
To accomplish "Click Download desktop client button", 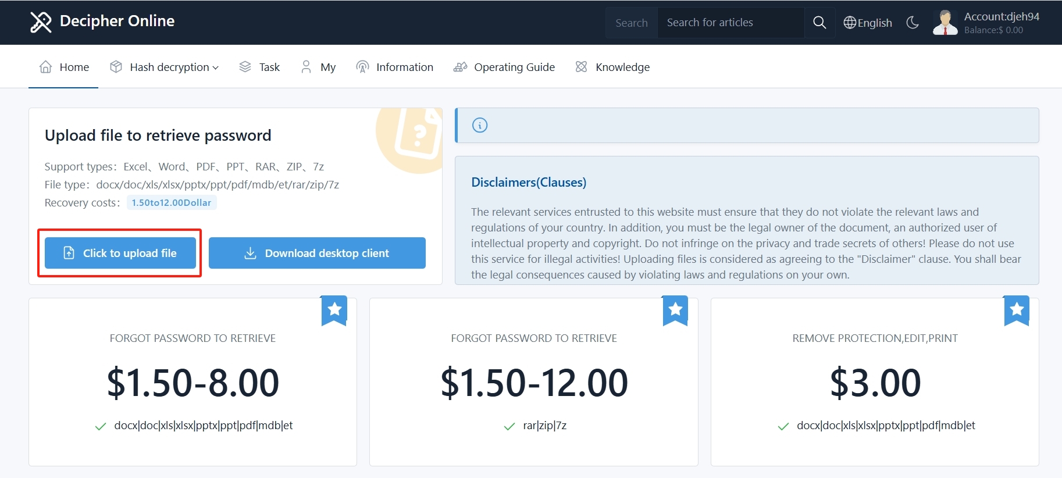I will click(x=317, y=253).
